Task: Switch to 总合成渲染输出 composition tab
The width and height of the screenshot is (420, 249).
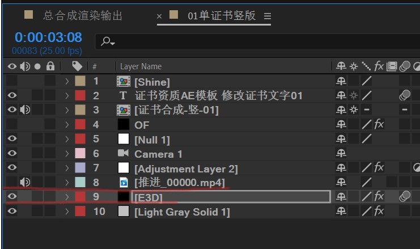Action: point(83,16)
